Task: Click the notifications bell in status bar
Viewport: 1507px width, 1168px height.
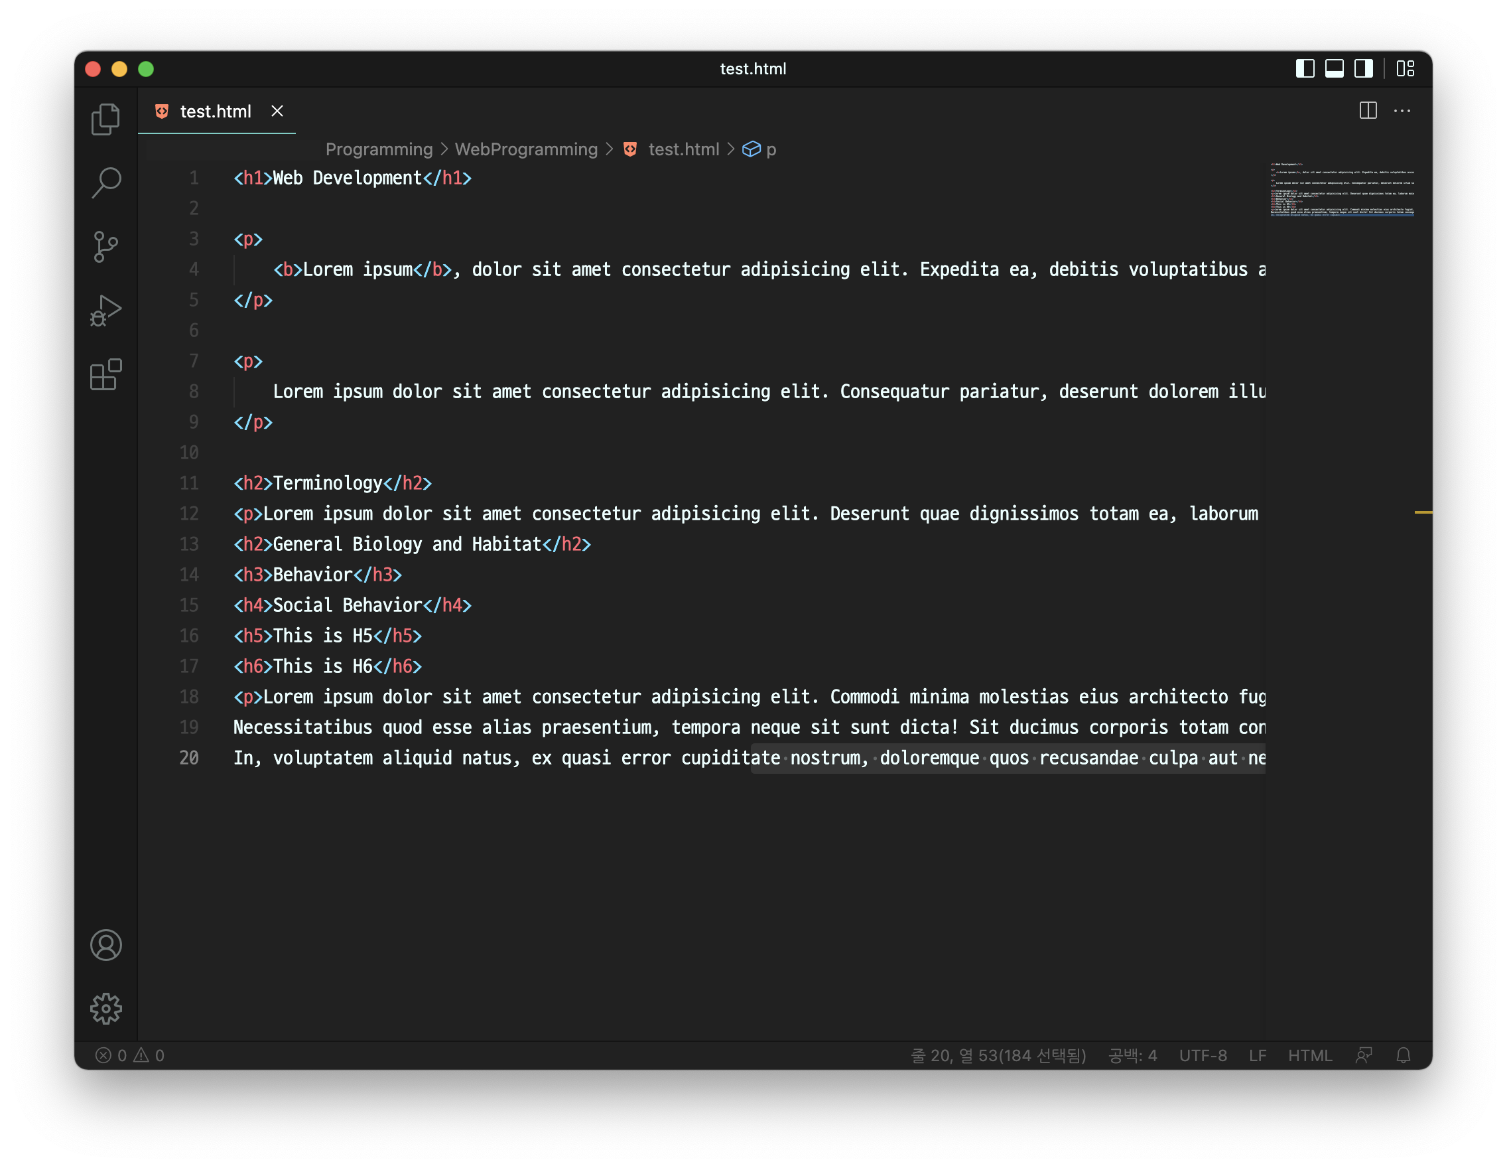Action: (1403, 1055)
